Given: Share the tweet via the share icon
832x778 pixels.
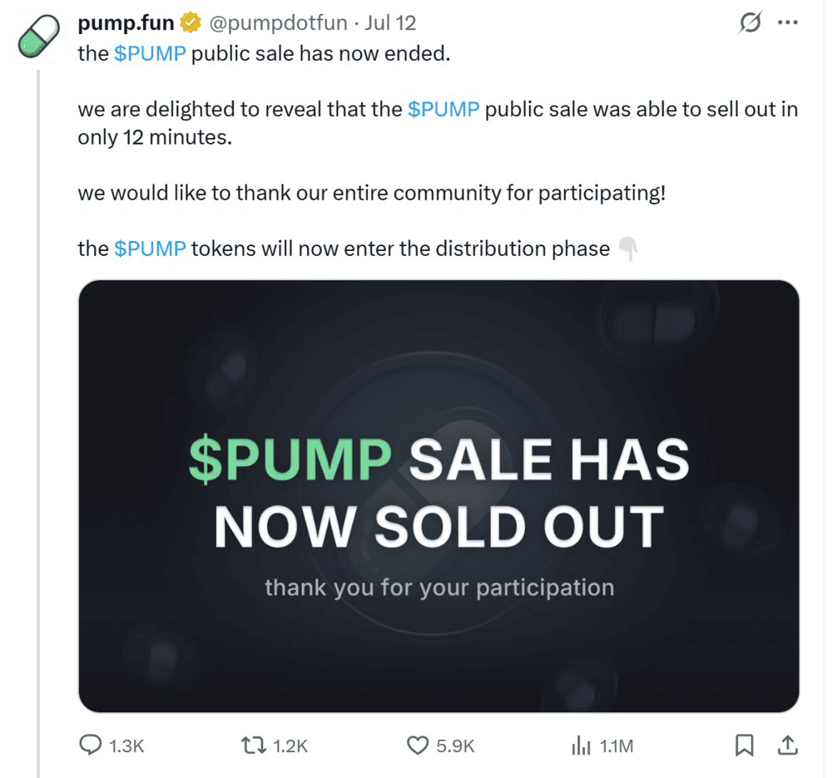Looking at the screenshot, I should coord(787,746).
